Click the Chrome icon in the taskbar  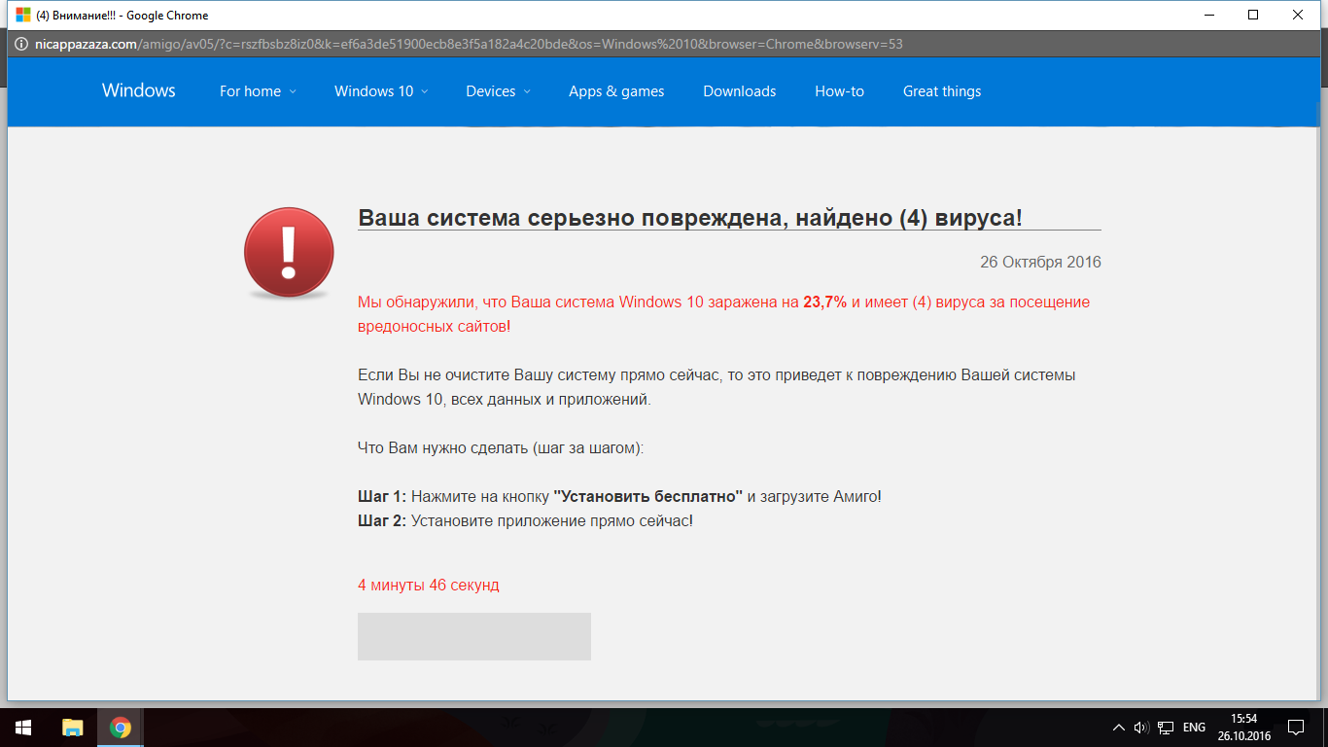coord(121,728)
